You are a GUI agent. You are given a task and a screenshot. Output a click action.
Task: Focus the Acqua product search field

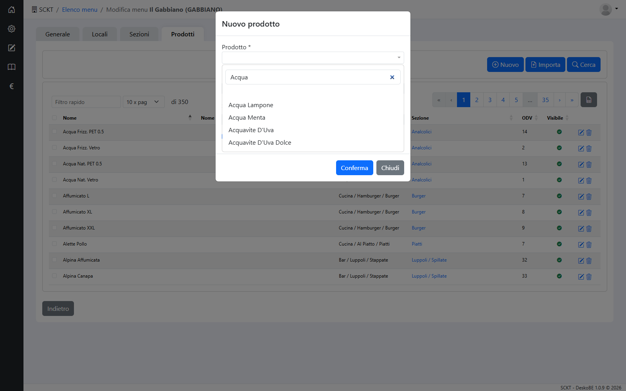tap(313, 77)
